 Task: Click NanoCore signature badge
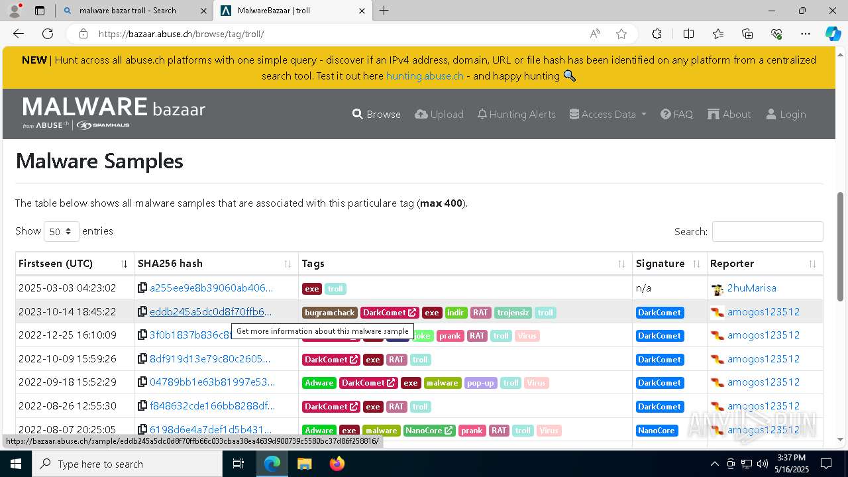pyautogui.click(x=657, y=431)
